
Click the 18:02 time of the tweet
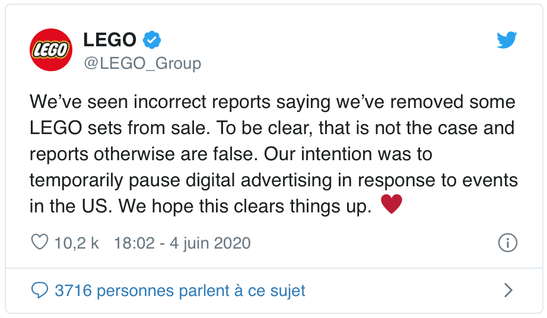pos(133,243)
